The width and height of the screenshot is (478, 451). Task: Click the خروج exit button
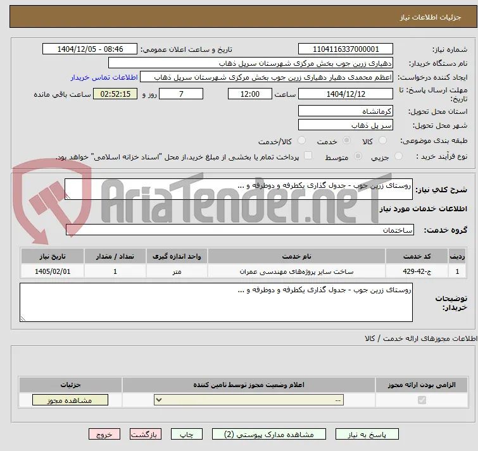(104, 435)
